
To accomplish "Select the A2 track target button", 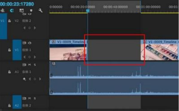I will click(17, 102).
